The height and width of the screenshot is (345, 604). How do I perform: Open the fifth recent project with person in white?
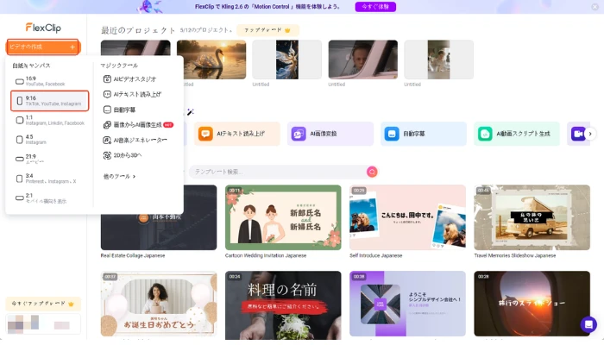point(438,60)
